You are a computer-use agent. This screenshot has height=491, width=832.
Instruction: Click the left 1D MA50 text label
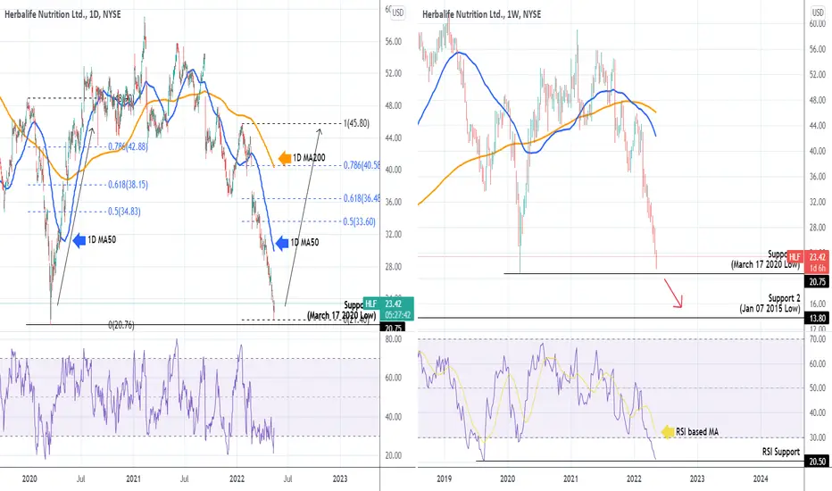click(x=102, y=240)
